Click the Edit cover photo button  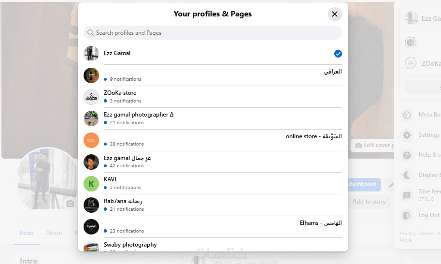click(x=374, y=145)
